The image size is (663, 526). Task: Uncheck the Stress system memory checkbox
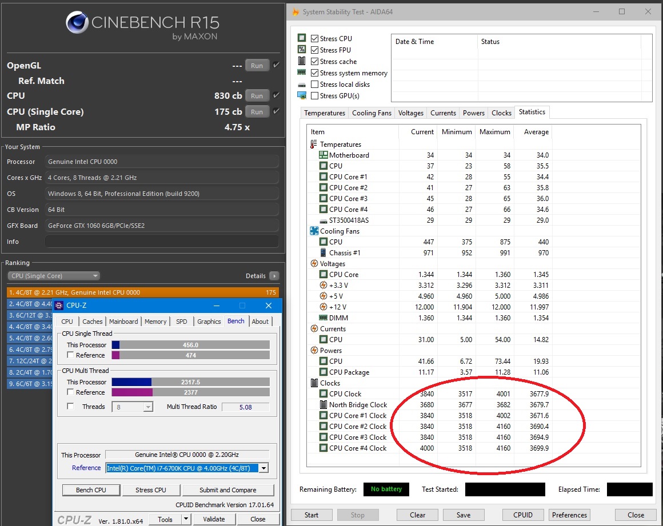coord(314,73)
